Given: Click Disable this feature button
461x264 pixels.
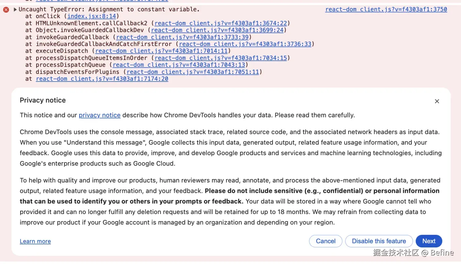Looking at the screenshot, I should coord(379,241).
